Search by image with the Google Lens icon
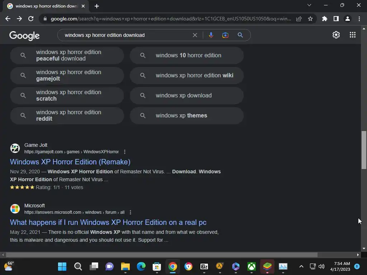Screen dimensions: 367x275 pos(225,35)
